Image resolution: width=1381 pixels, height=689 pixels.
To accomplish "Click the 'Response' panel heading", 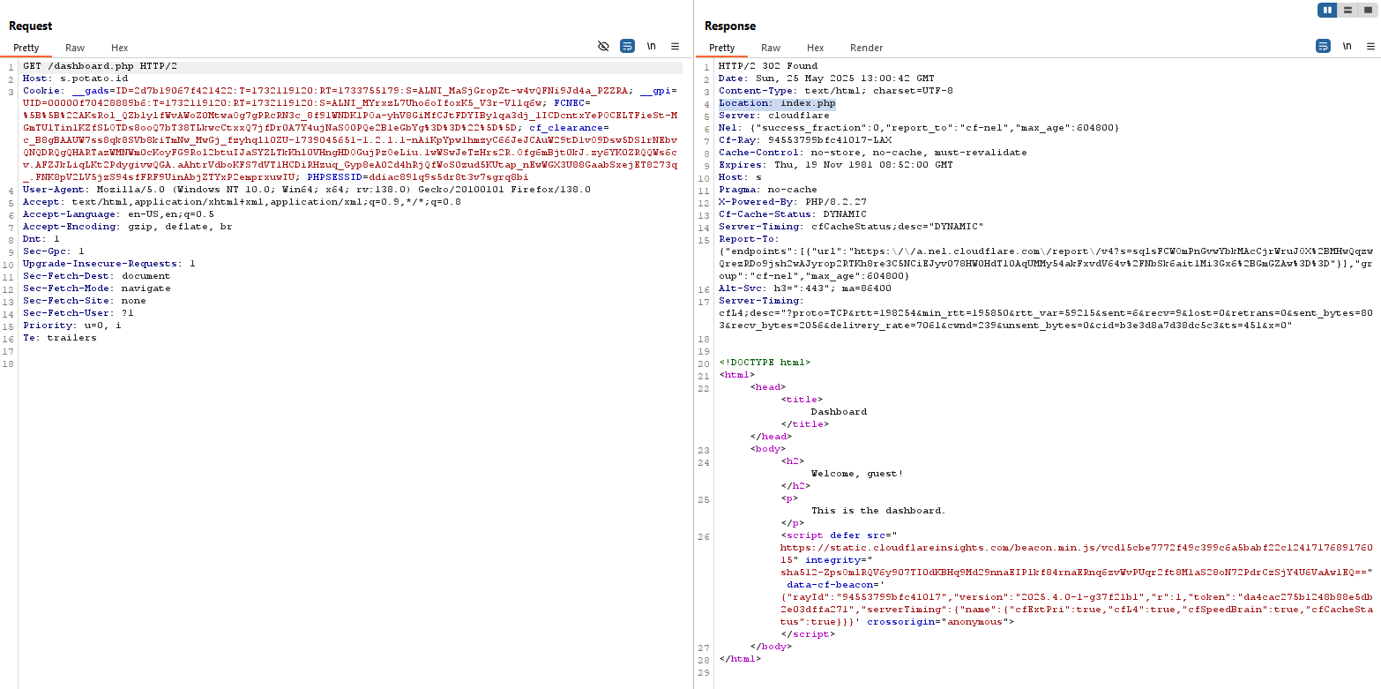I will pos(730,26).
